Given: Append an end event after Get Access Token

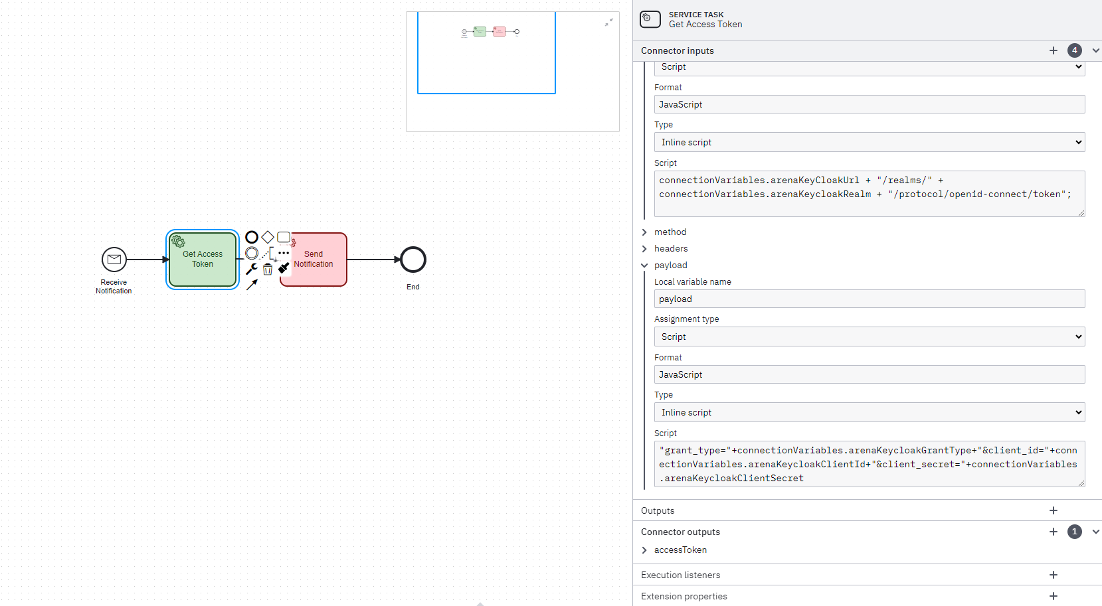Looking at the screenshot, I should coord(252,238).
